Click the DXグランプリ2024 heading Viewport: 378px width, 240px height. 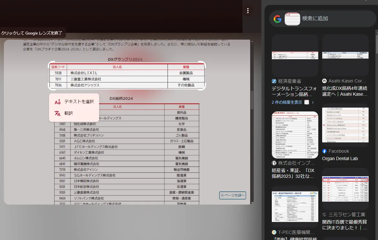tap(125, 59)
